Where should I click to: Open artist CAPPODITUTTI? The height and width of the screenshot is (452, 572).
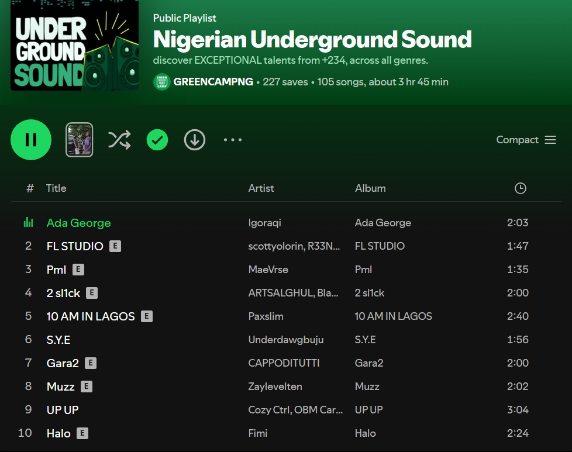click(x=284, y=363)
